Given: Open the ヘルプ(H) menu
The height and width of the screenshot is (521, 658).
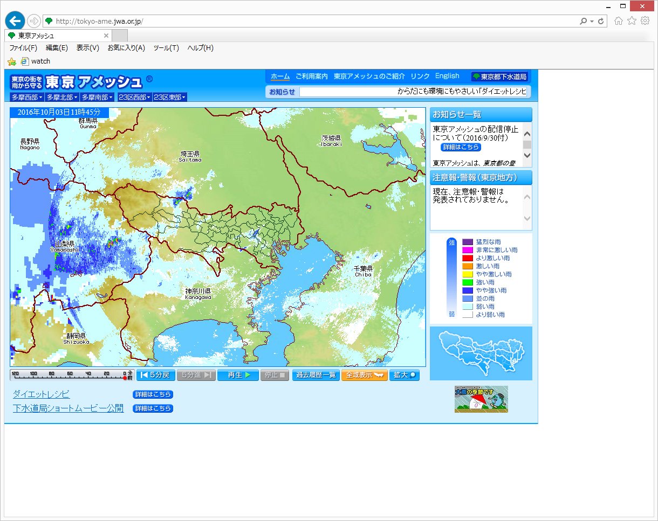Looking at the screenshot, I should pos(201,48).
